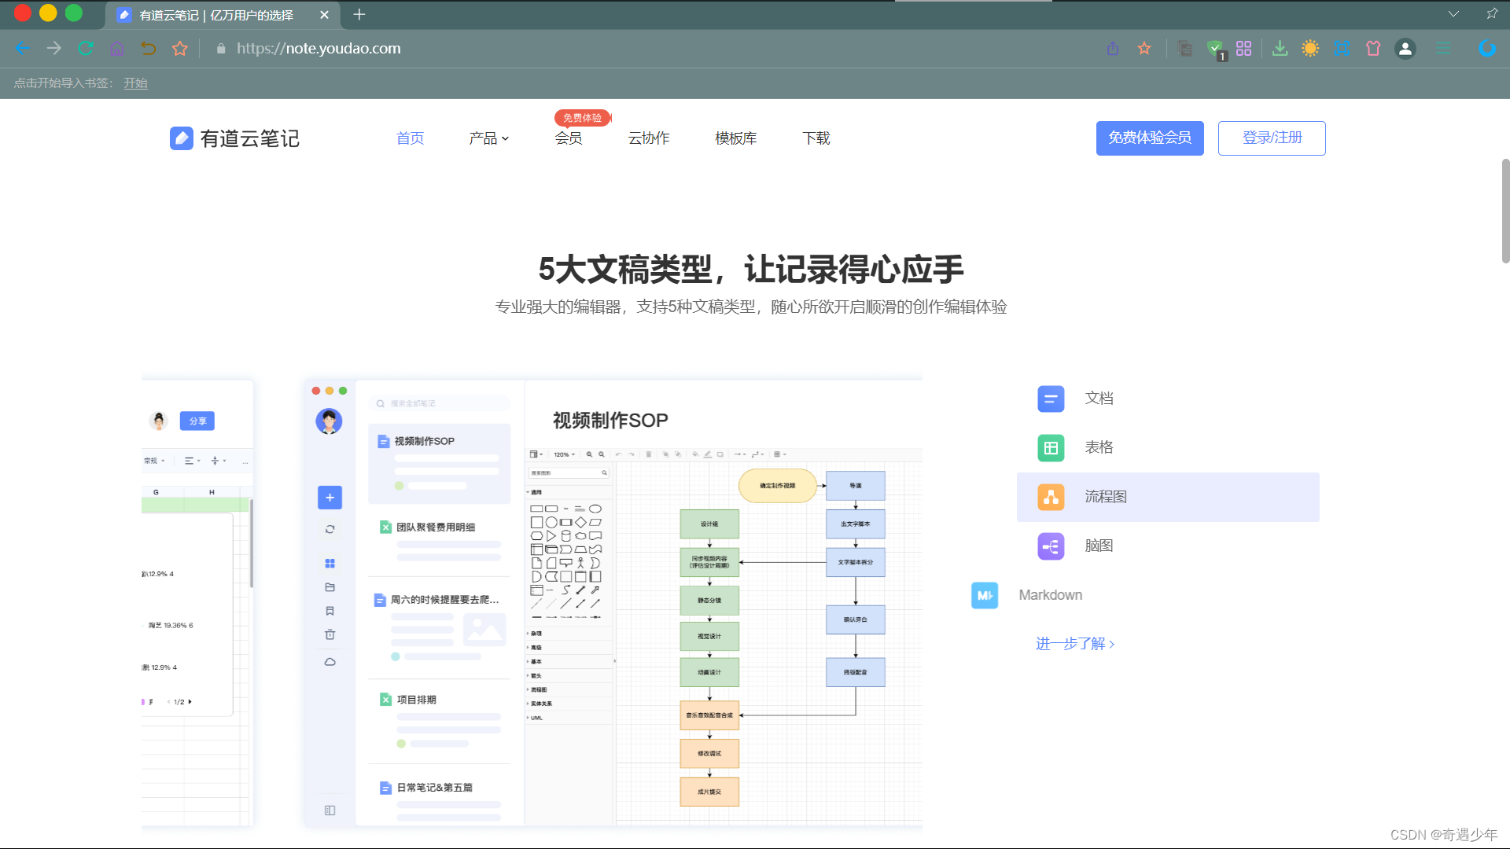Close the 有道云笔记 tab

coord(324,15)
